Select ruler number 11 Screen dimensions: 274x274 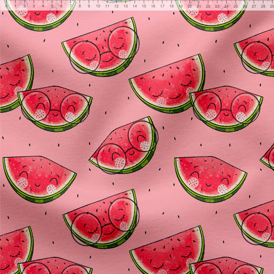coord(107,6)
